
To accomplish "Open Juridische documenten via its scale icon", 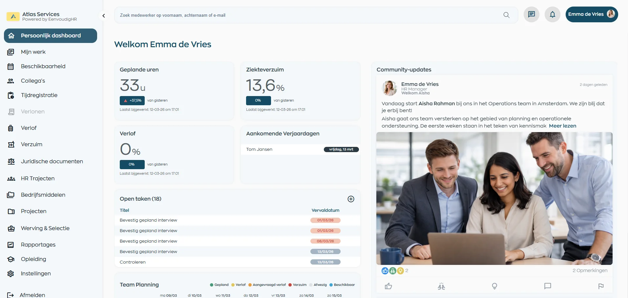I will 11,161.
